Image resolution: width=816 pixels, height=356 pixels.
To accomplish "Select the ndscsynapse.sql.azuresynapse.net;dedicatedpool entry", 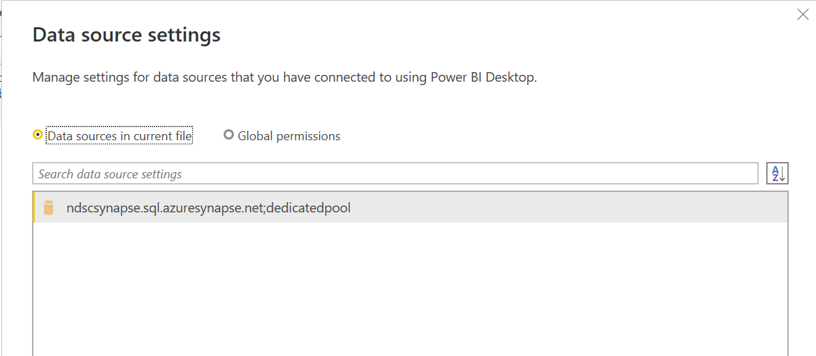I will 410,208.
